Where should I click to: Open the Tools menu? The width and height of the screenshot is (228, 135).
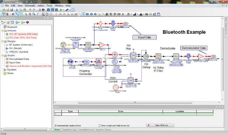[50, 5]
